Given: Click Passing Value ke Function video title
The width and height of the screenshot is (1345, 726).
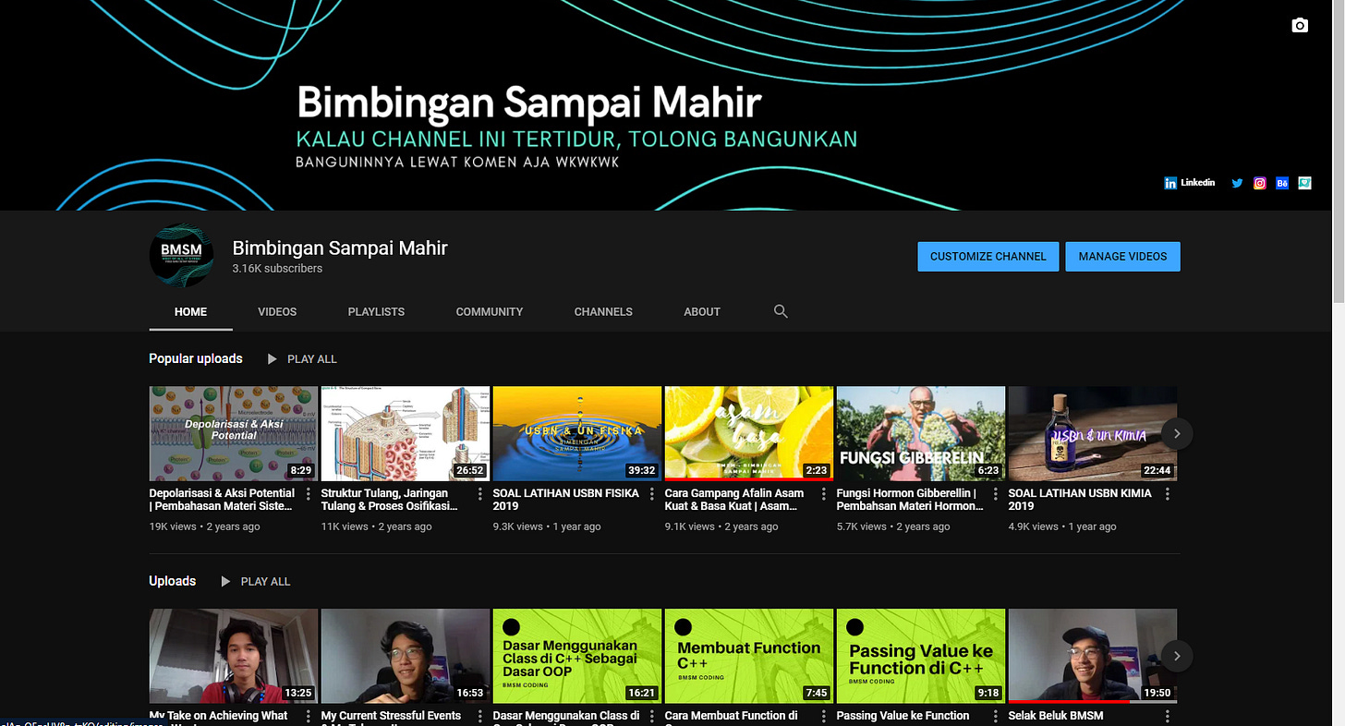Looking at the screenshot, I should click(x=903, y=716).
